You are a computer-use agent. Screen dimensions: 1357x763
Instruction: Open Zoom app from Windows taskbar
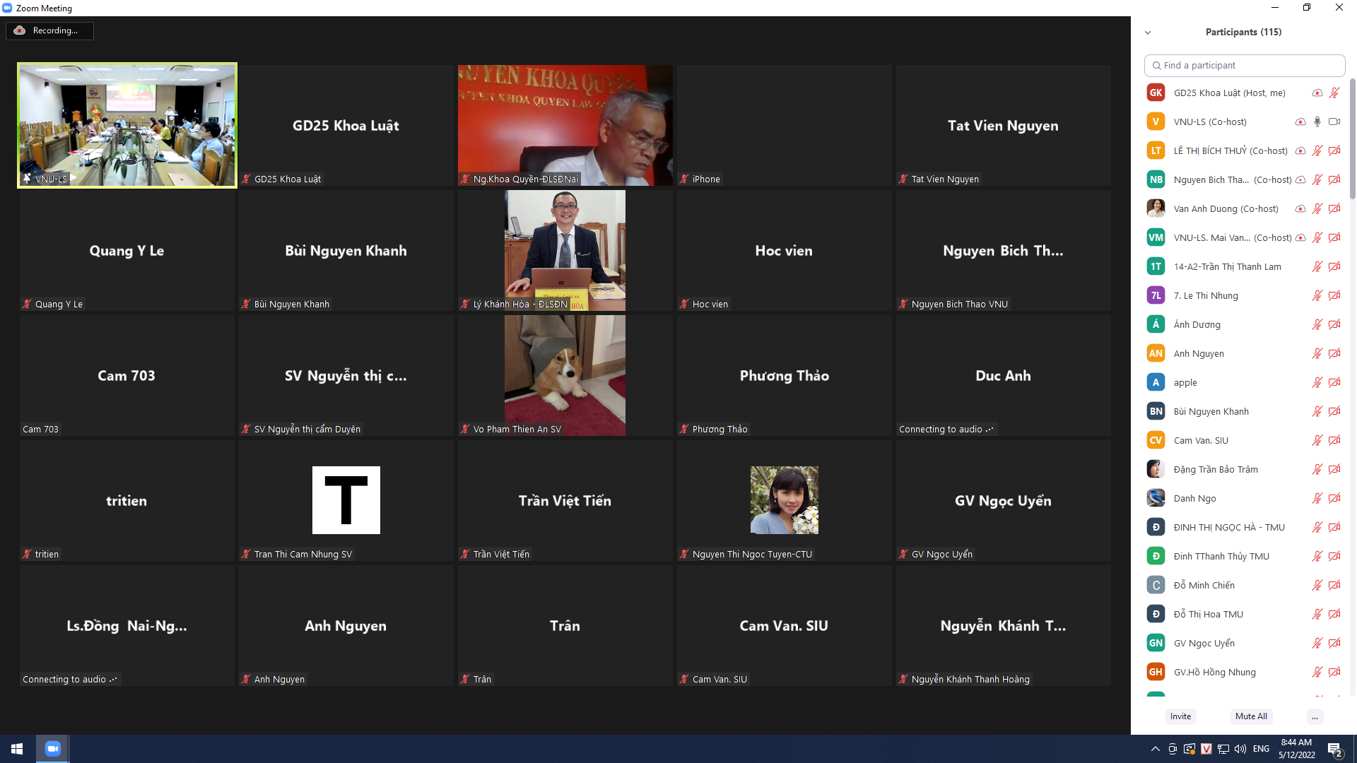[53, 748]
